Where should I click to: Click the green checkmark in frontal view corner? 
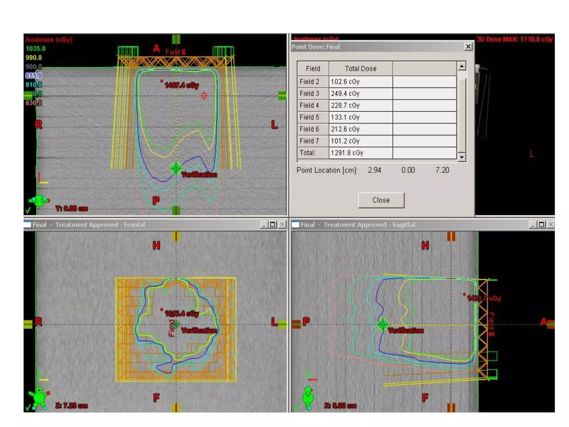pyautogui.click(x=28, y=408)
